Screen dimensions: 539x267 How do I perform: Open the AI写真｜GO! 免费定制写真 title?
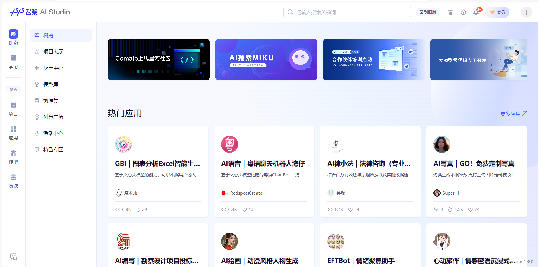point(474,164)
